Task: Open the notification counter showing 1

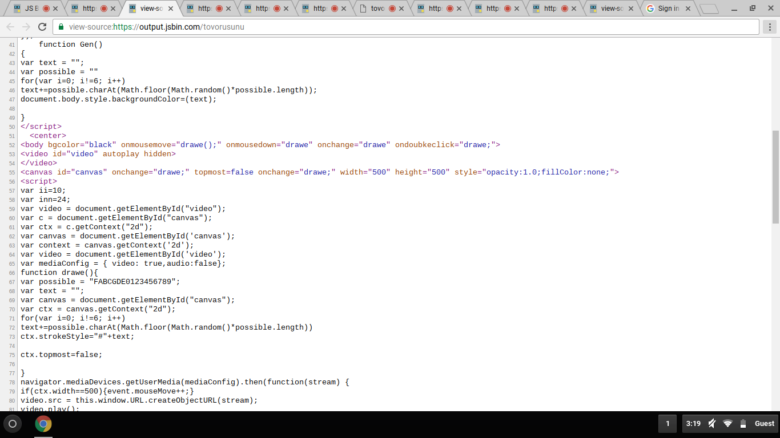Action: point(668,424)
